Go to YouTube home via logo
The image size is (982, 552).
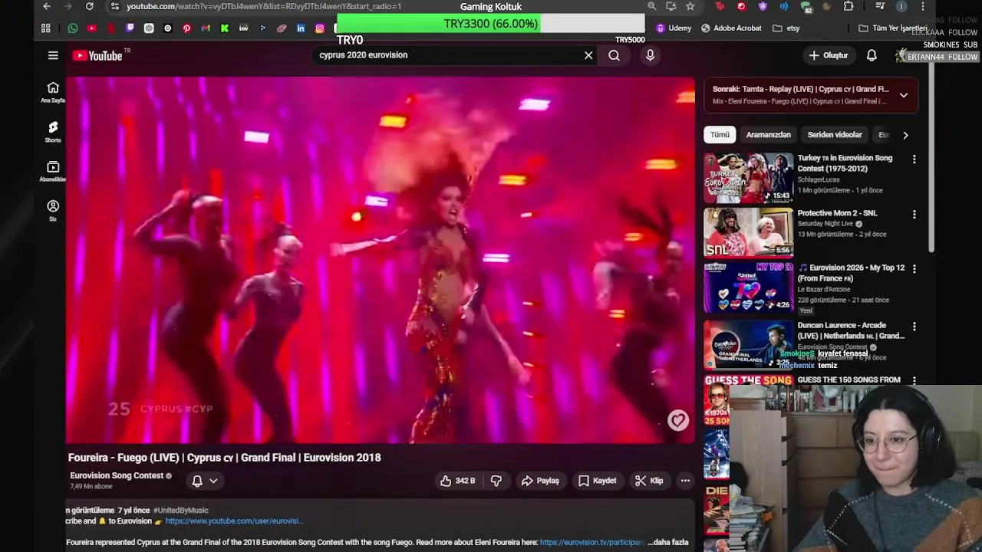97,55
